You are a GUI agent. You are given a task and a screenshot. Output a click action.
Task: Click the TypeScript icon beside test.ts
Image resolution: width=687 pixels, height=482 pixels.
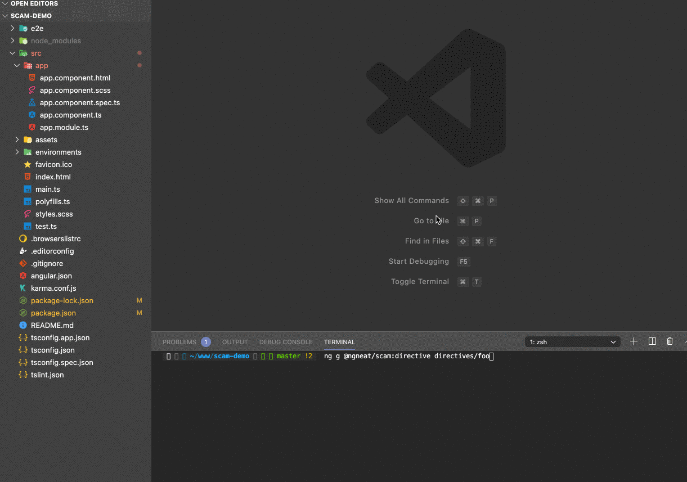[28, 226]
